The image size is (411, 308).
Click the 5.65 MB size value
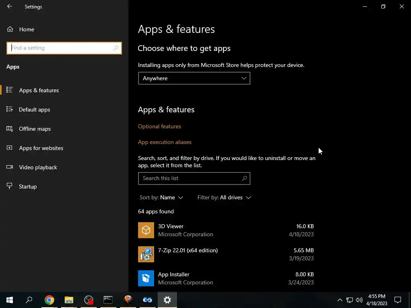(303, 250)
